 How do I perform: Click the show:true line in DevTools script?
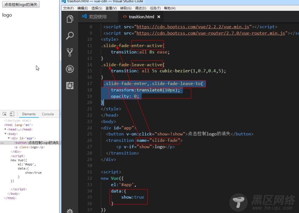tap(33, 173)
